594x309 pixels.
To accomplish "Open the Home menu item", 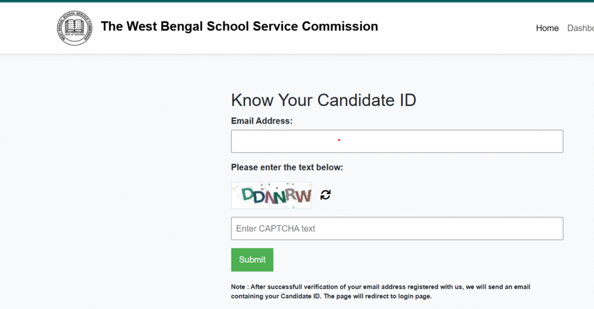I will [547, 28].
